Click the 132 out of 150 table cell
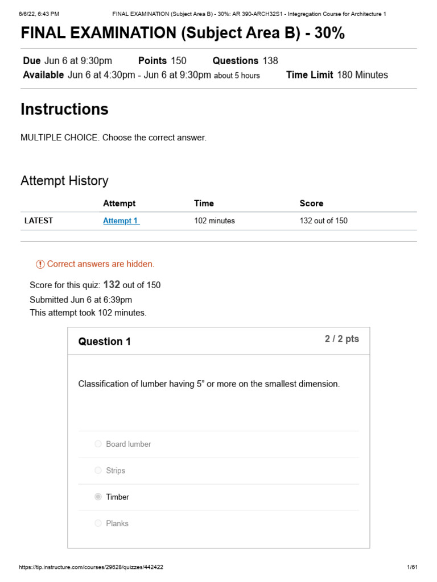This screenshot has width=437, height=582. coord(323,221)
